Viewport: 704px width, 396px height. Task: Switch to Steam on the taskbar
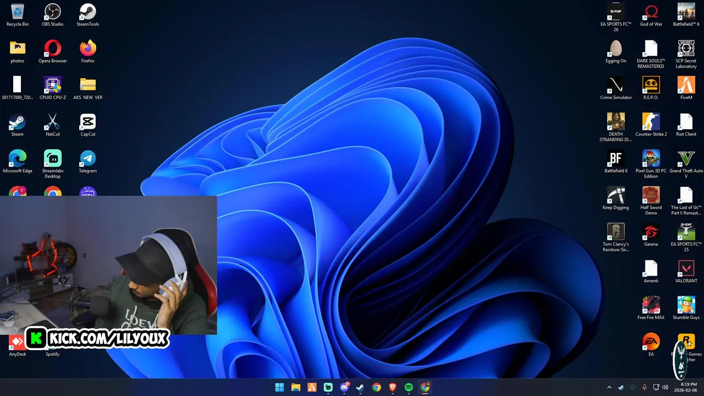pyautogui.click(x=360, y=387)
